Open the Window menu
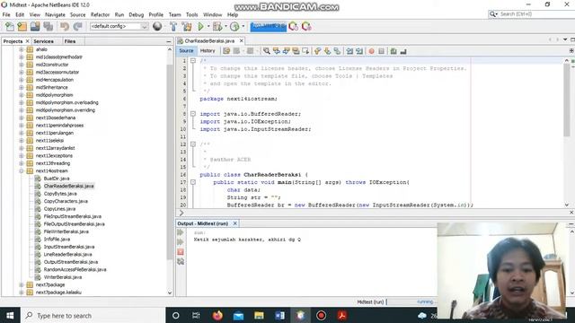Image resolution: width=575 pixels, height=323 pixels. (212, 14)
